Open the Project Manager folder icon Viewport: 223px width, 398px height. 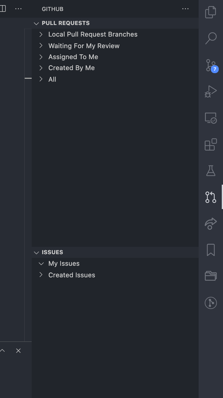coord(211,276)
